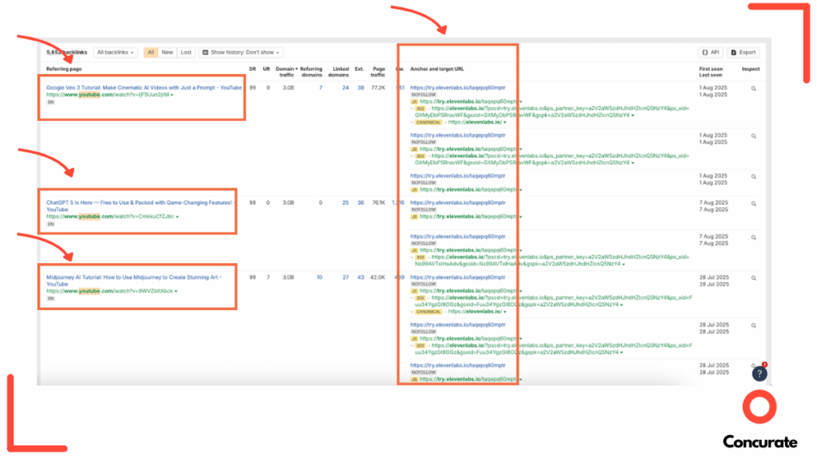The image size is (817, 459).
Task: Switch to the Lost backlinks tab
Action: (x=186, y=53)
